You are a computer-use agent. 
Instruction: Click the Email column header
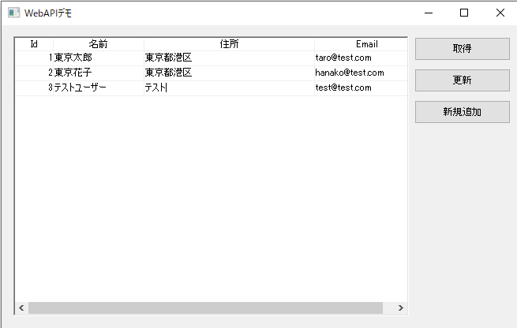pyautogui.click(x=362, y=44)
